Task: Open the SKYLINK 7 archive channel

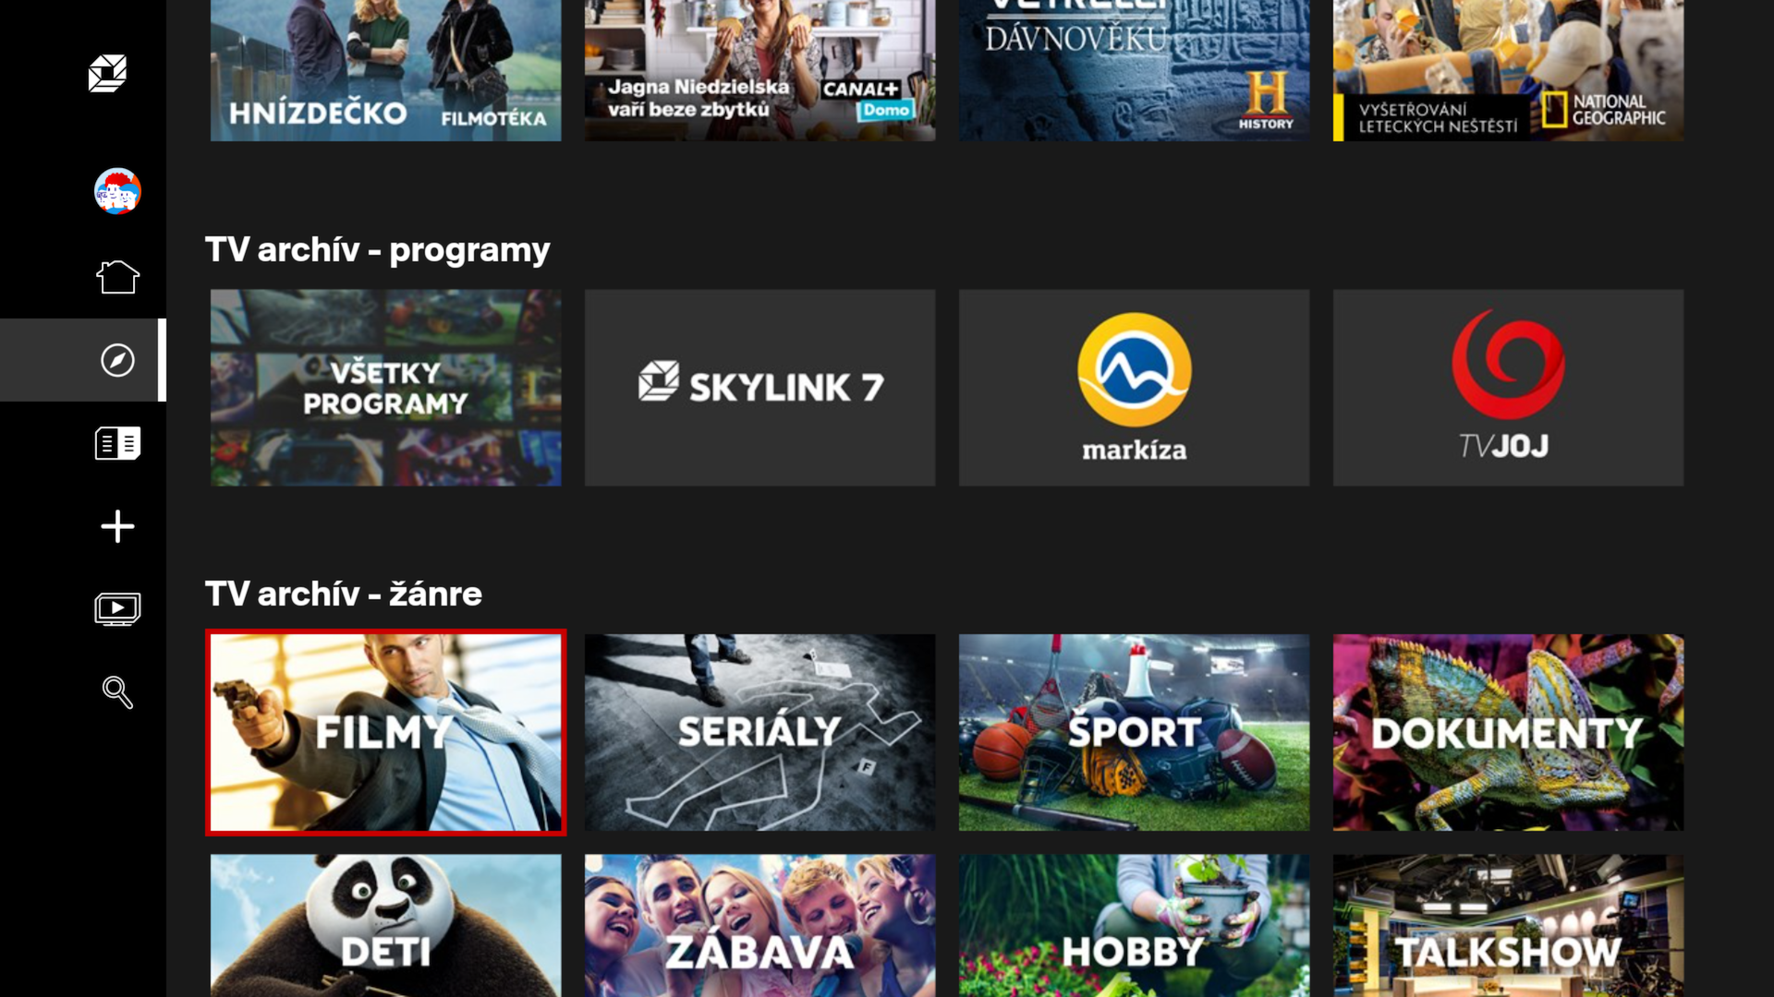Action: (759, 387)
